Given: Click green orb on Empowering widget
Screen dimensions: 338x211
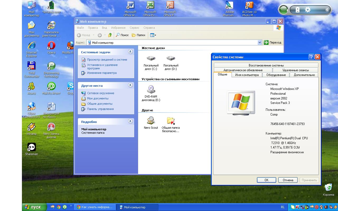Looking at the screenshot, I should coord(284,10).
